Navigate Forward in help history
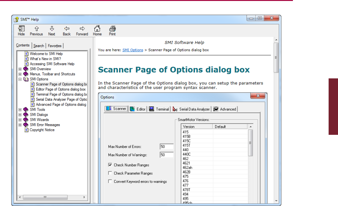 [x=82, y=29]
